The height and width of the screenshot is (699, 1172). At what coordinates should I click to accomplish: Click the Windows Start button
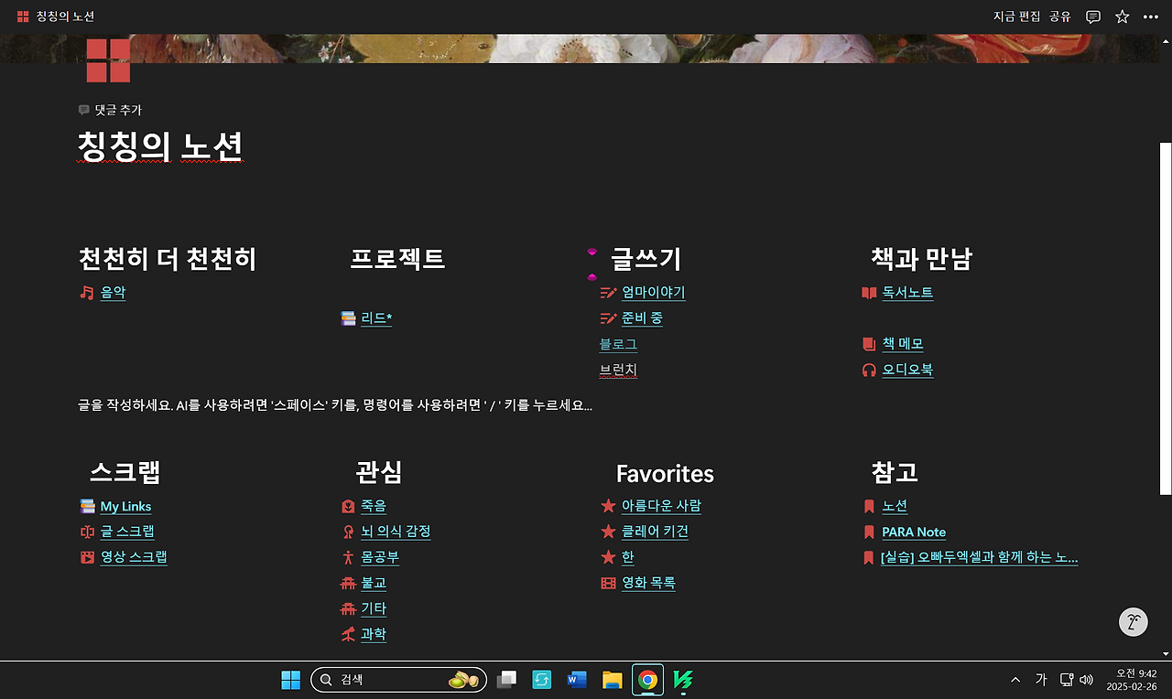(290, 680)
